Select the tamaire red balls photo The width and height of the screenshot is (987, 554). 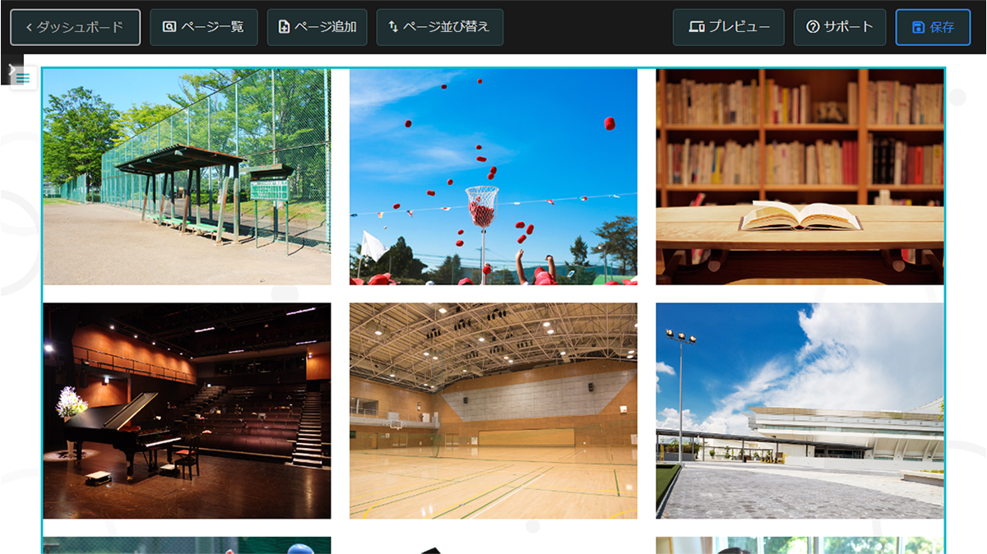(493, 178)
